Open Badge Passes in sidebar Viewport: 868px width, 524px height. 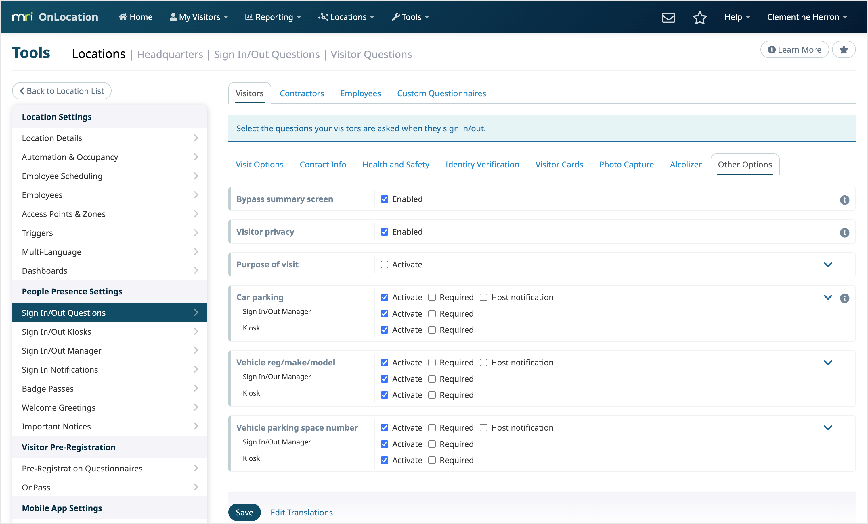coord(109,388)
